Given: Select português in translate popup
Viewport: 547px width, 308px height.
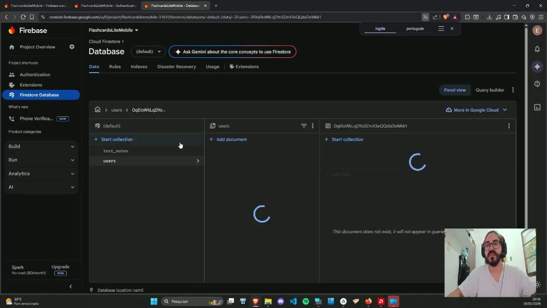Looking at the screenshot, I should pyautogui.click(x=415, y=29).
